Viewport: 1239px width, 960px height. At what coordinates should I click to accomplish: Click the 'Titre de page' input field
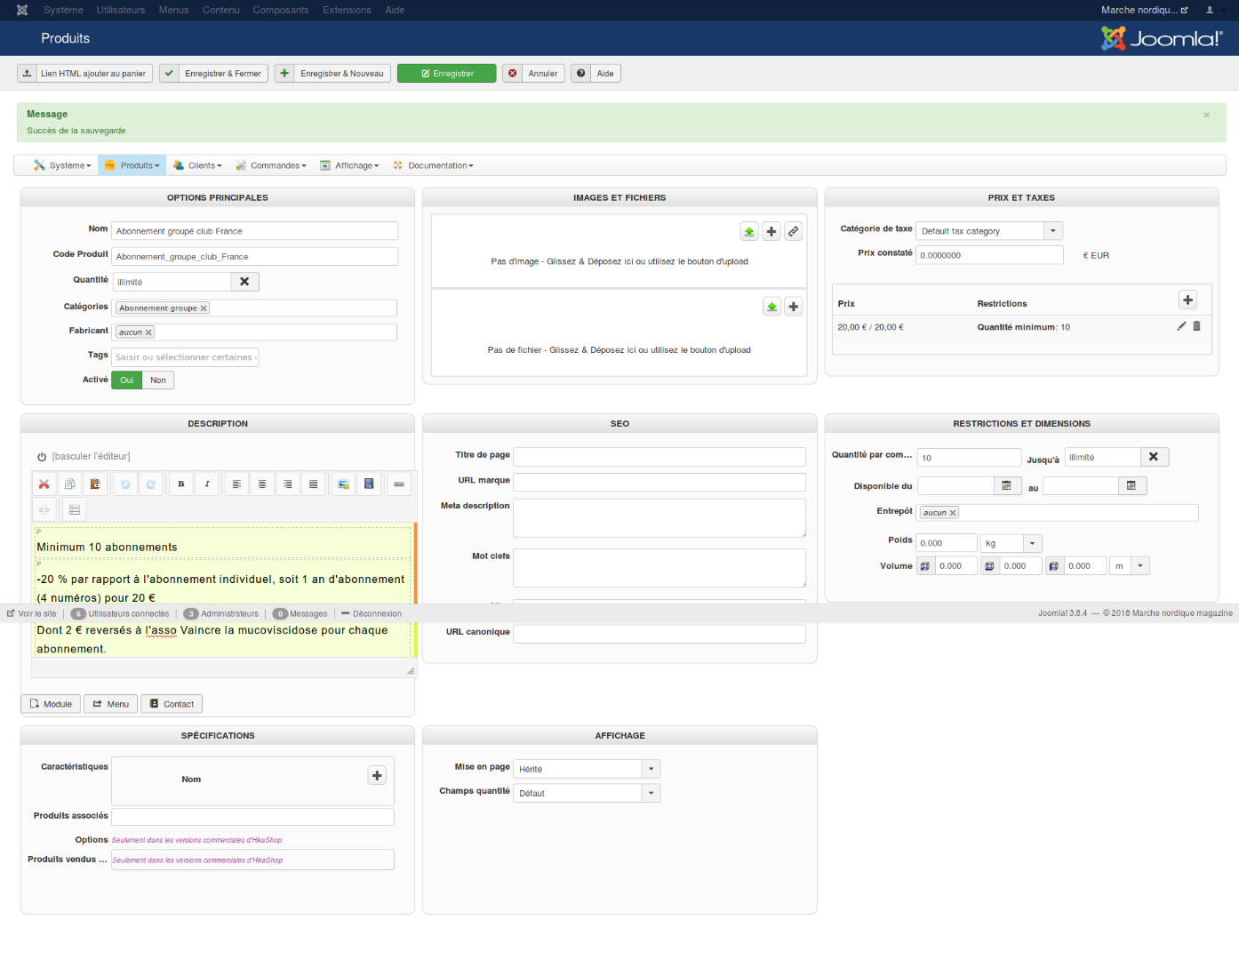[x=659, y=457]
